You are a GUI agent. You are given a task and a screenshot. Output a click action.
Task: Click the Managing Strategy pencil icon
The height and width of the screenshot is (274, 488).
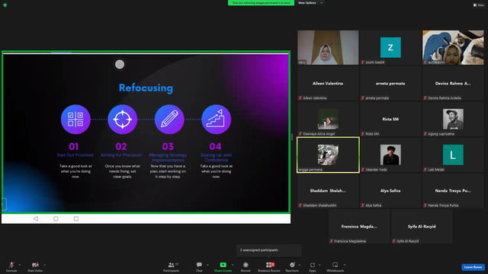(169, 119)
